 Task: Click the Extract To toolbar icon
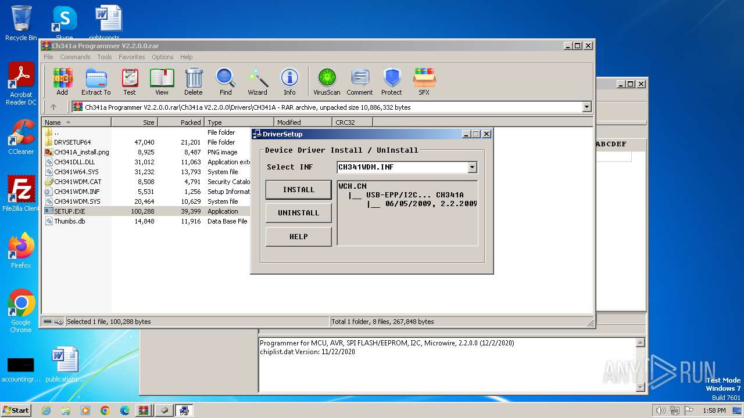tap(96, 81)
